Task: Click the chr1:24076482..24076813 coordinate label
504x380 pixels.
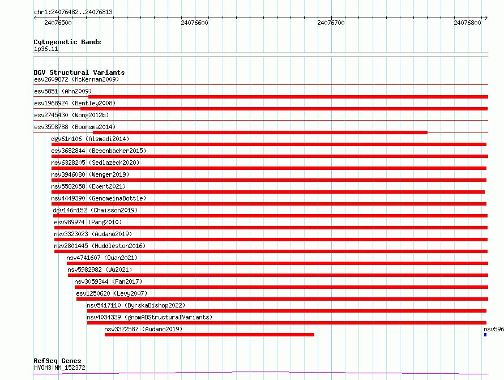Action: click(x=73, y=12)
